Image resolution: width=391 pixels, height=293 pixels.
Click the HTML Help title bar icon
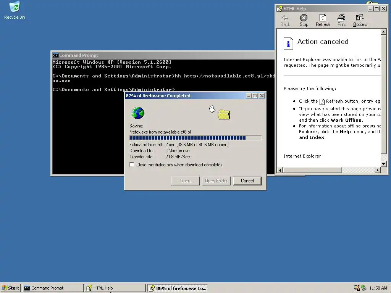(x=280, y=9)
